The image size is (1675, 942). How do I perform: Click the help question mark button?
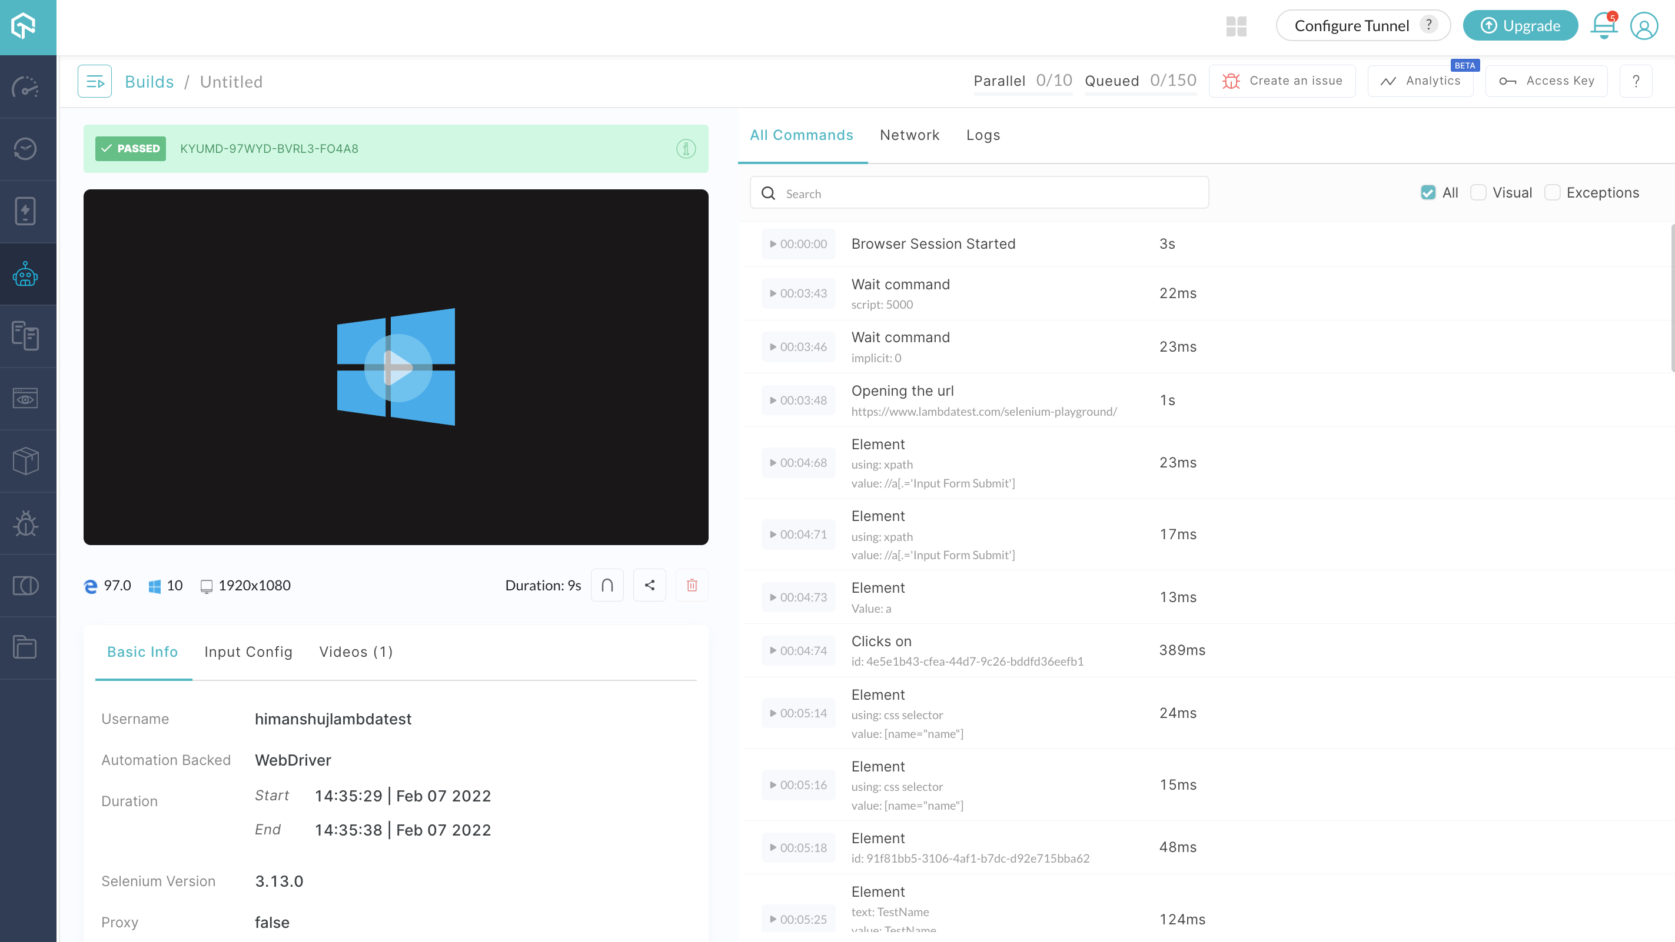[1636, 81]
